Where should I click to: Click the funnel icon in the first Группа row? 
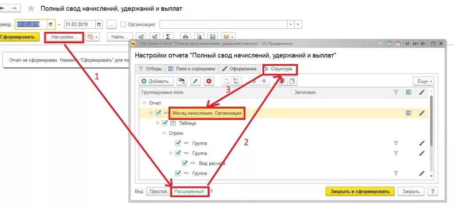click(x=396, y=143)
